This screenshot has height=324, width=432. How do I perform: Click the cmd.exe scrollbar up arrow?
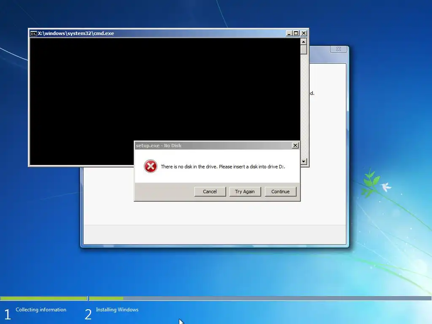[304, 42]
